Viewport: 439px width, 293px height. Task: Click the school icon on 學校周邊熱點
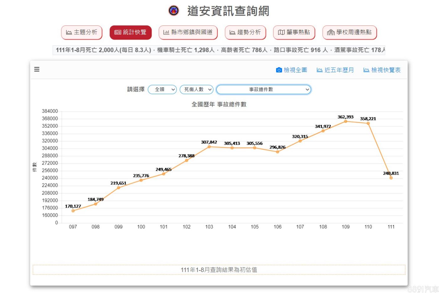pyautogui.click(x=331, y=32)
